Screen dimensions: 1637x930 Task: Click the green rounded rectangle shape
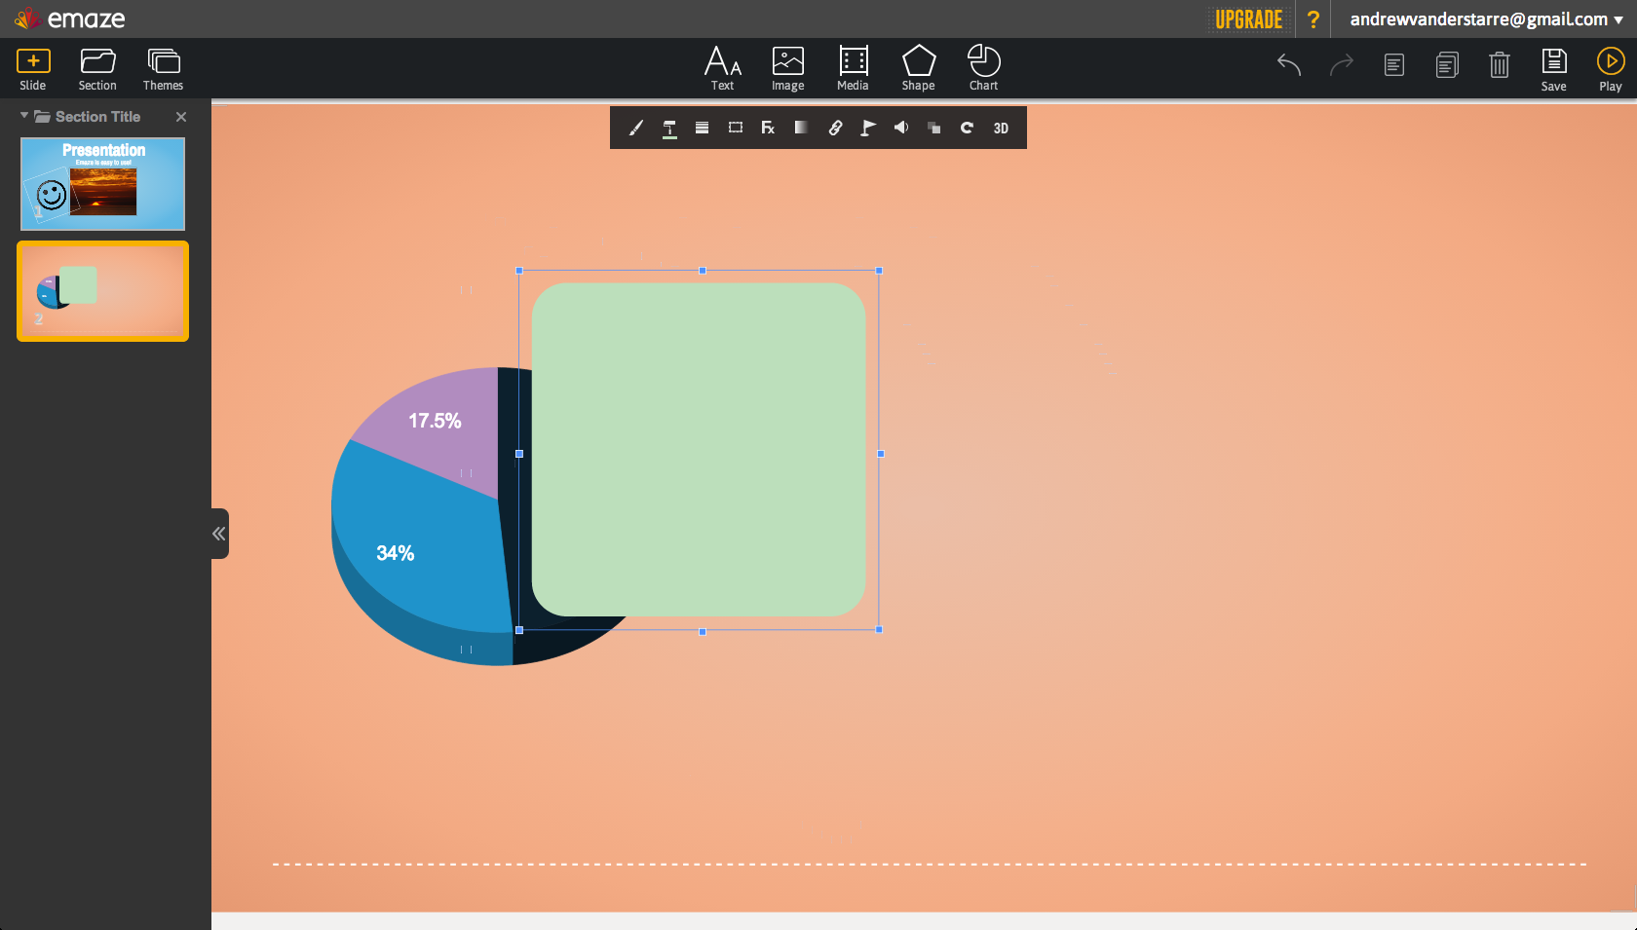[x=699, y=449]
